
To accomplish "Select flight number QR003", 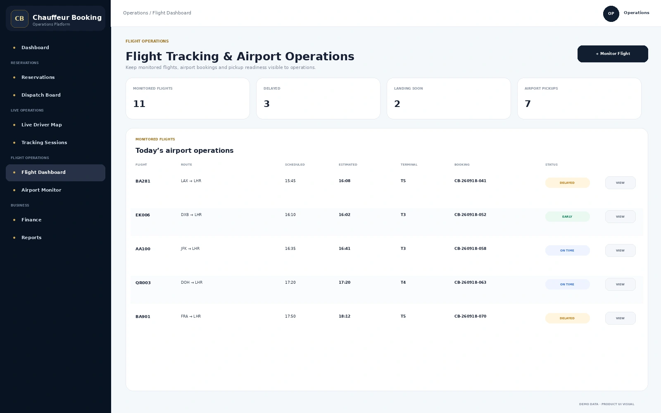I will (x=143, y=283).
